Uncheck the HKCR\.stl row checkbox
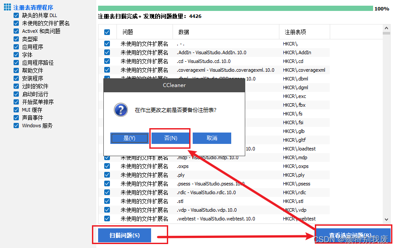 pos(107,201)
